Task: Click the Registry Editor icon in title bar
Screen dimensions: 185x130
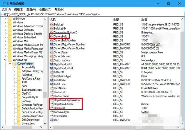Action: click(x=3, y=3)
